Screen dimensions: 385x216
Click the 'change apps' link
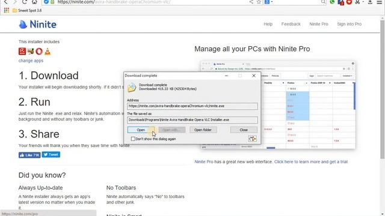pos(31,61)
